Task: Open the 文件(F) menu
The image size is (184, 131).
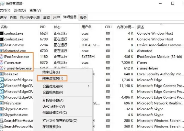Action: point(5,10)
